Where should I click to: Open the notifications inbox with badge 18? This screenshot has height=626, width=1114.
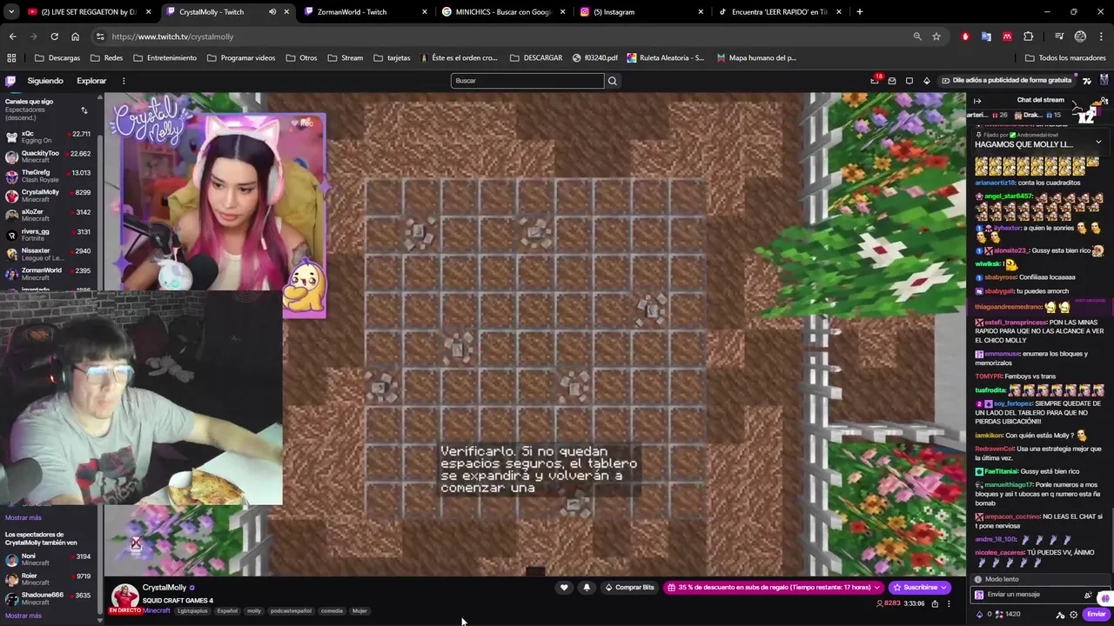pyautogui.click(x=875, y=81)
